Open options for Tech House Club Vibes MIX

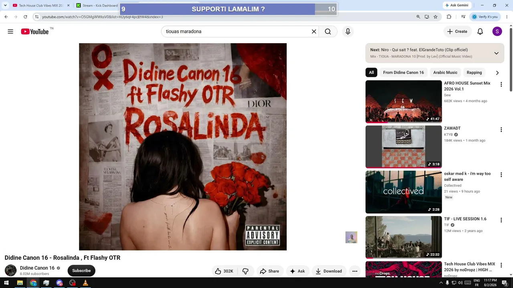click(x=501, y=265)
